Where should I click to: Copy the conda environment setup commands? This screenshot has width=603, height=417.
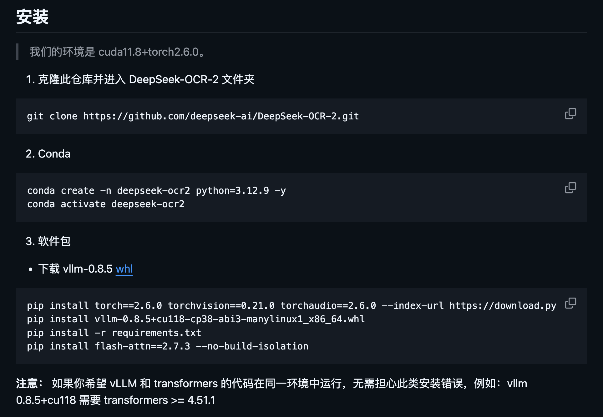click(570, 187)
